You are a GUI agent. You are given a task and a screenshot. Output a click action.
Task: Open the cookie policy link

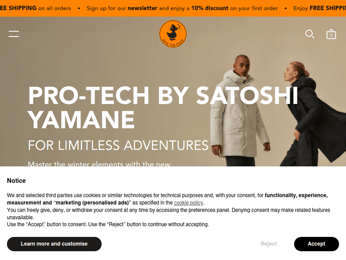click(x=188, y=203)
